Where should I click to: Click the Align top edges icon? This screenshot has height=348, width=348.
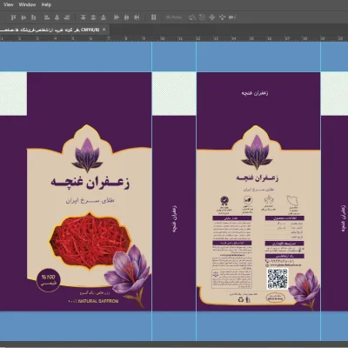point(13,17)
